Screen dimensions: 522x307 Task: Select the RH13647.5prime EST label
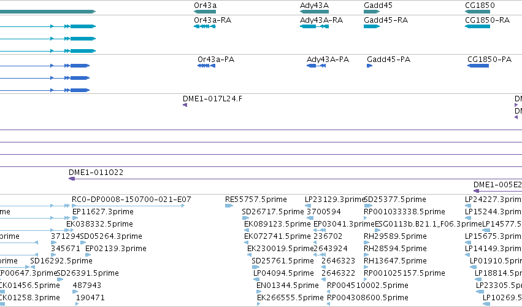(395, 261)
